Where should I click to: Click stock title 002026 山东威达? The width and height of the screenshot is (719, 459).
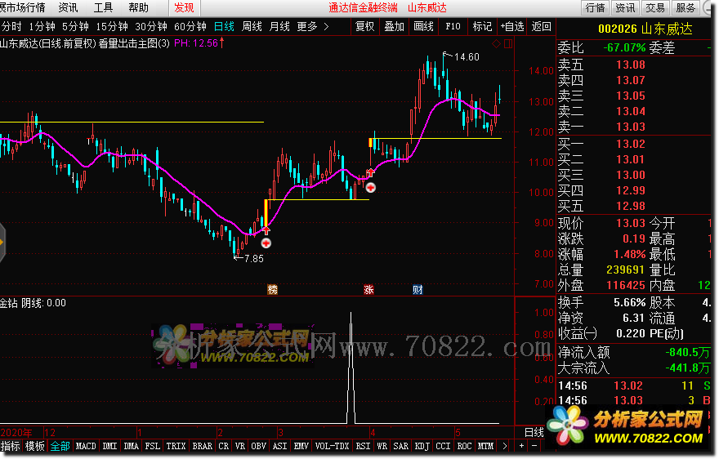pos(645,29)
